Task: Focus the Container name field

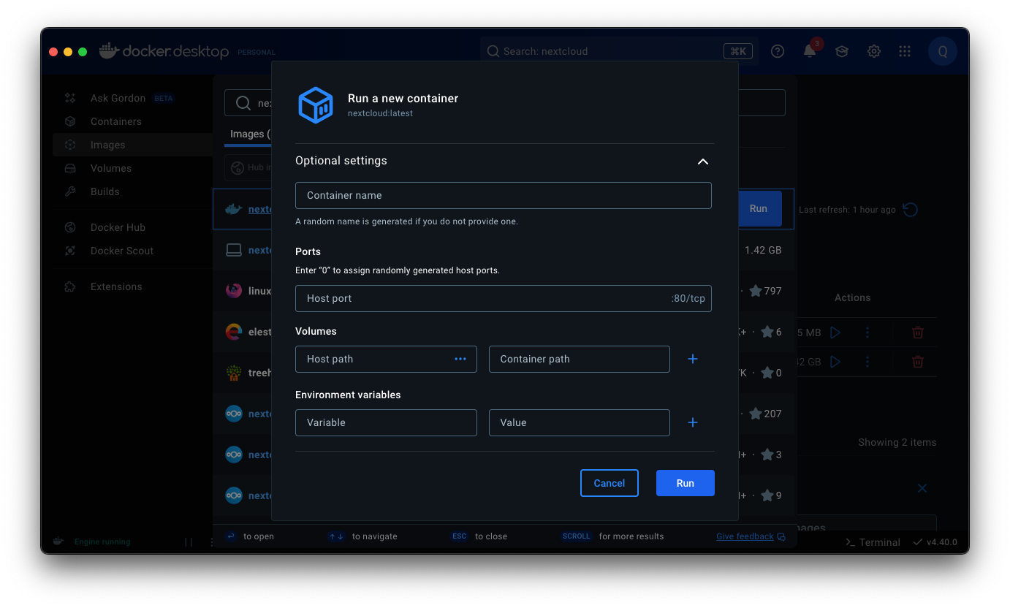Action: (504, 195)
